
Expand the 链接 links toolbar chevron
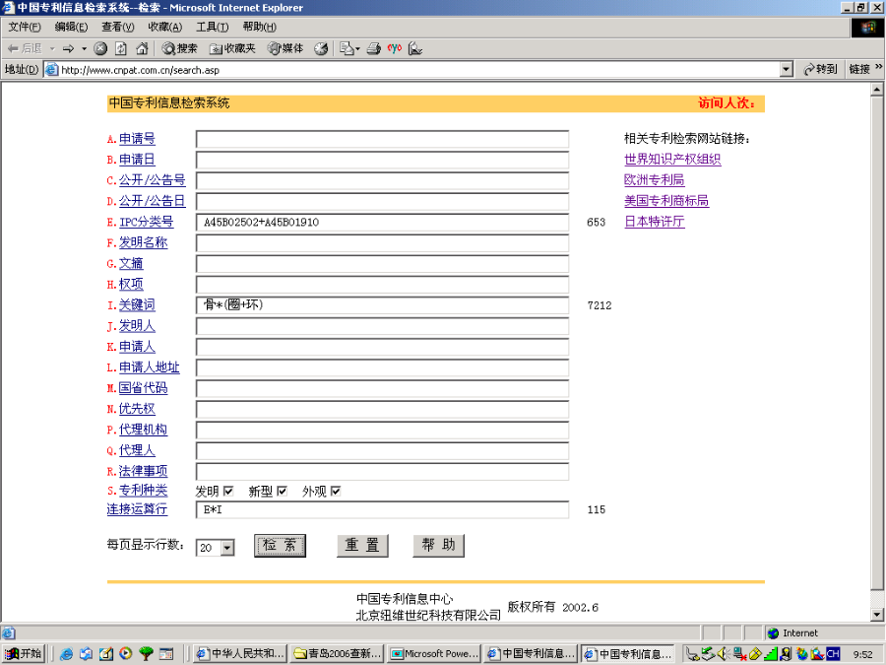coord(879,67)
